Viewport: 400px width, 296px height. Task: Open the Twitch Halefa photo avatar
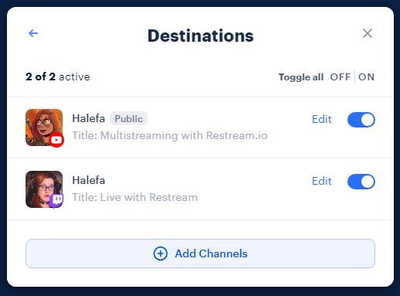point(44,189)
